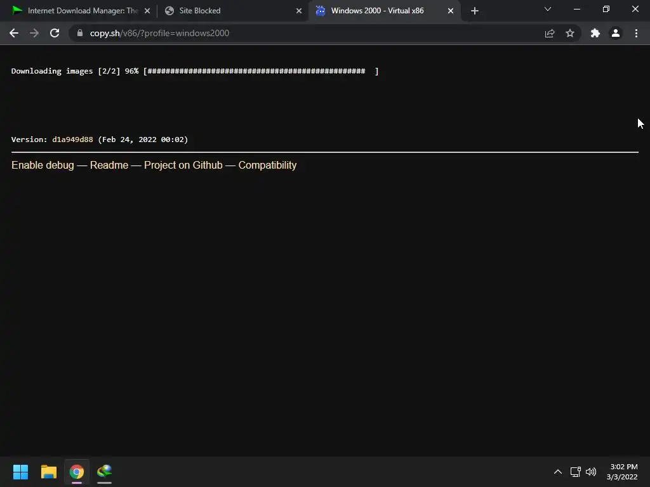Open the Chrome profile avatar
650x487 pixels.
616,33
